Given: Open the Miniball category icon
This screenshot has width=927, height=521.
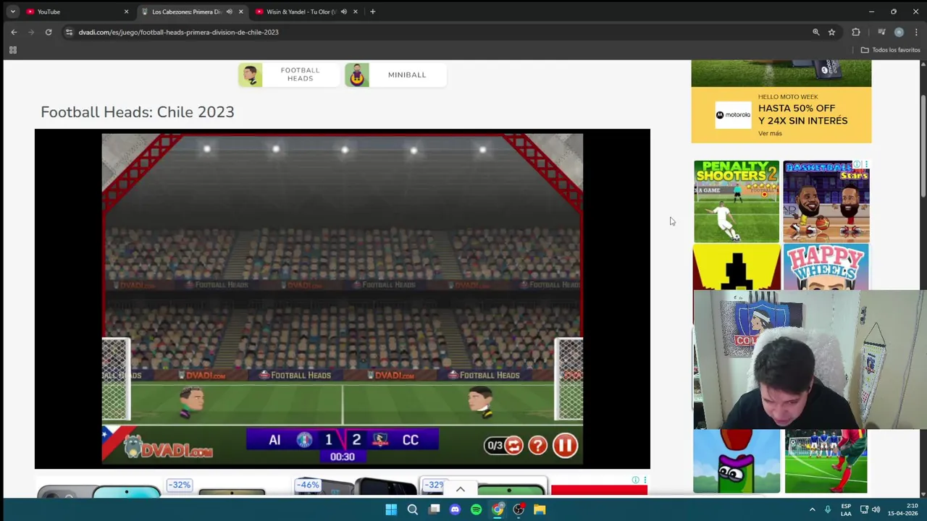Looking at the screenshot, I should [357, 75].
